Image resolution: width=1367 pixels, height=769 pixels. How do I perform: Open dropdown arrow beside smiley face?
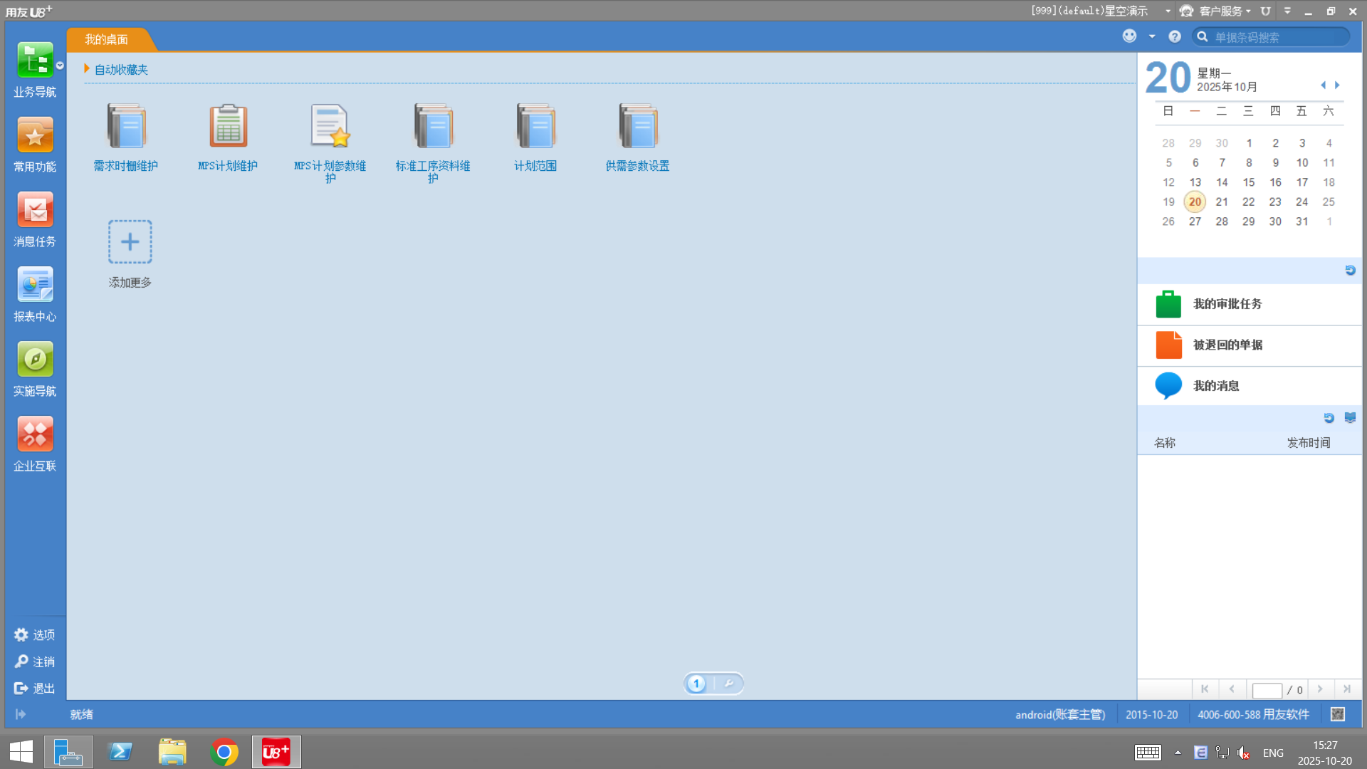(x=1152, y=36)
